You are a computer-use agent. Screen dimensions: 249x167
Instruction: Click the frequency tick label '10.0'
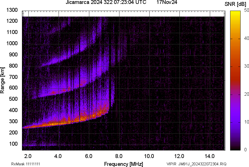[x=149, y=156]
